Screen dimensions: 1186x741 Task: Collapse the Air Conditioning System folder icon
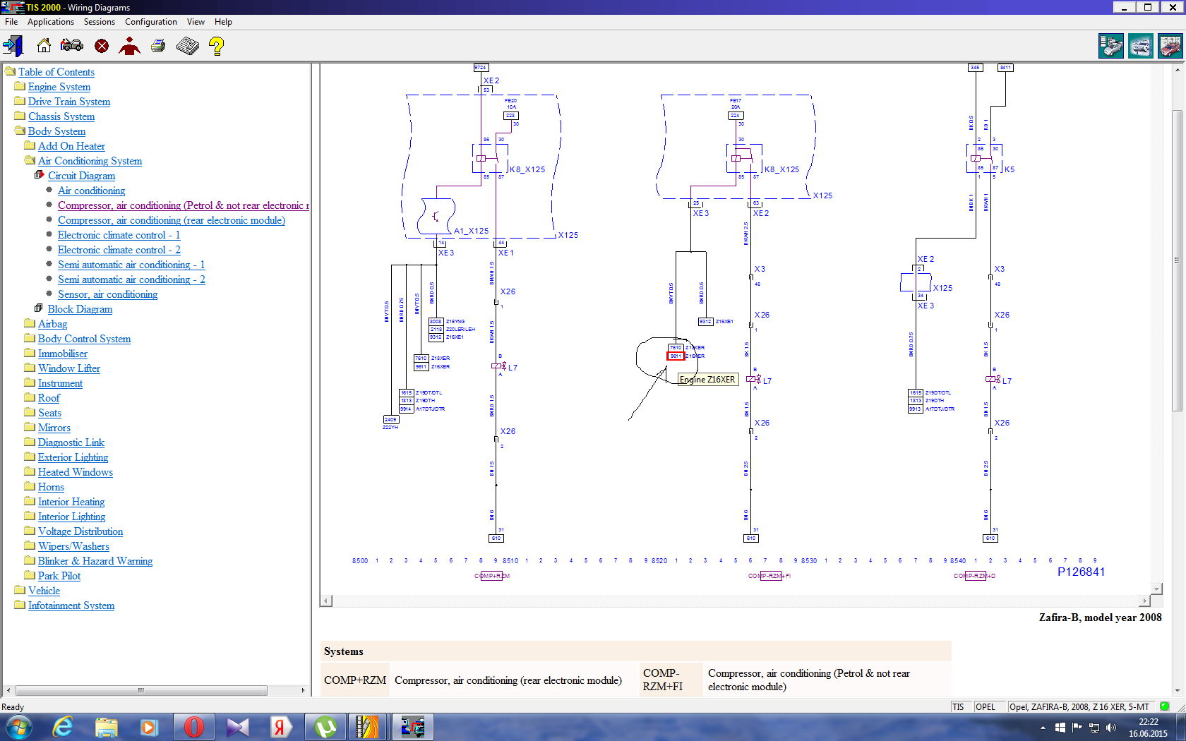click(x=30, y=161)
